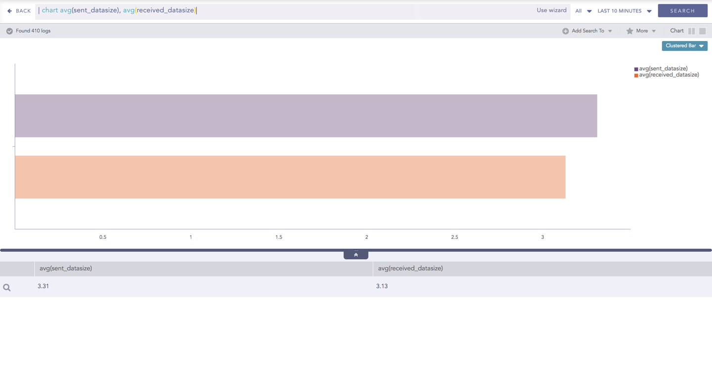Screen dimensions: 712x383
Task: Click the Use wizard link
Action: click(551, 10)
